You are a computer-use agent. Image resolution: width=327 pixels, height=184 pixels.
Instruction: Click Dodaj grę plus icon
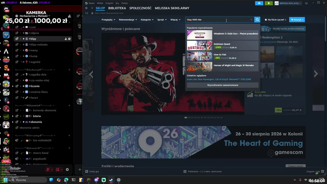click(87, 171)
